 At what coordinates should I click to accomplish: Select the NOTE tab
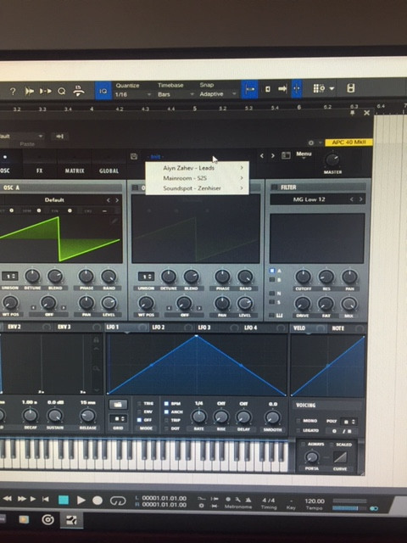coord(338,328)
